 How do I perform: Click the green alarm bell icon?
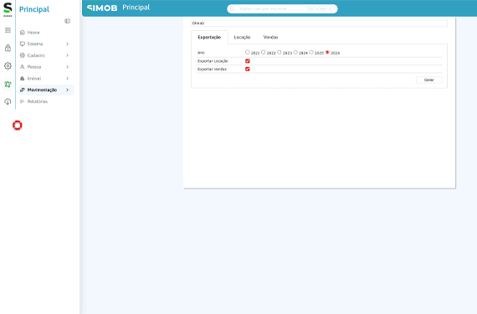(8, 84)
